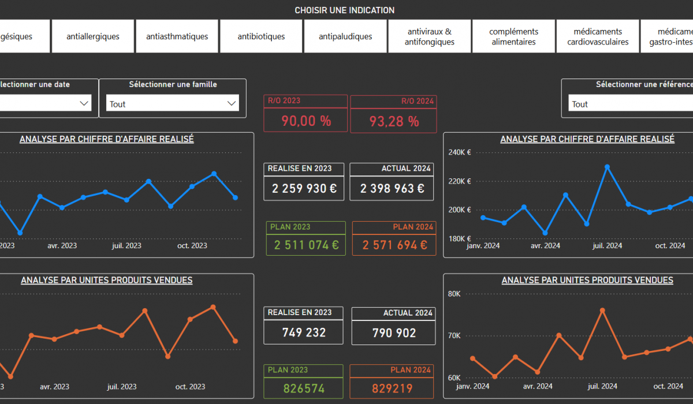Choose the antibiotiques indication
This screenshot has height=404, width=693.
tap(261, 36)
